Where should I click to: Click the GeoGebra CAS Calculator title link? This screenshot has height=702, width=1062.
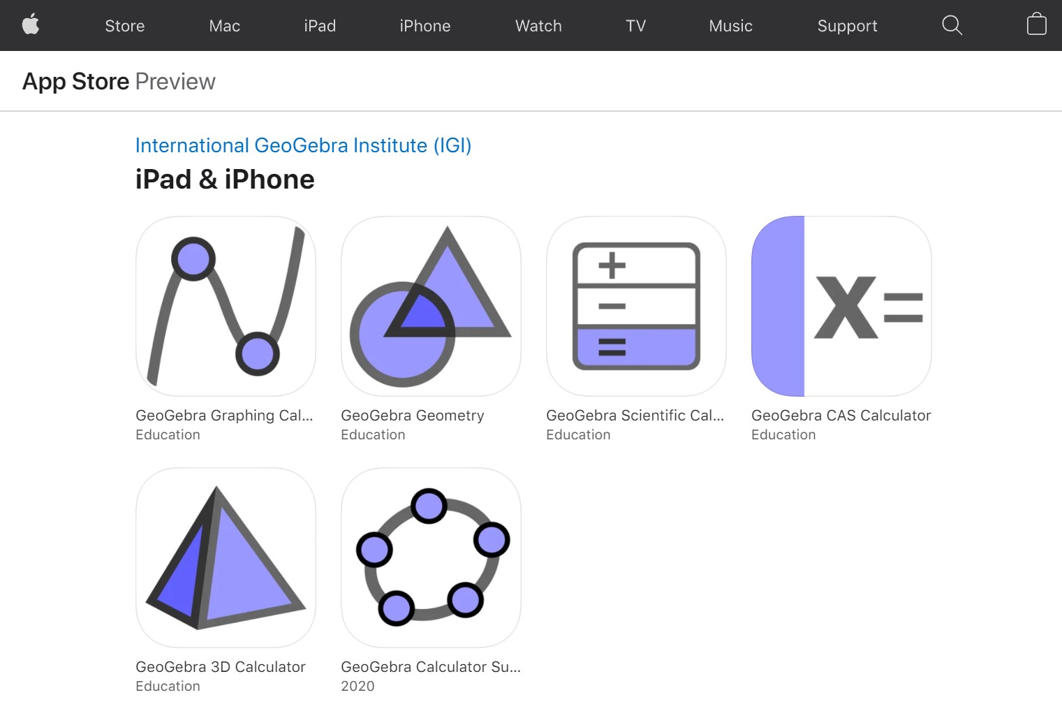click(841, 415)
